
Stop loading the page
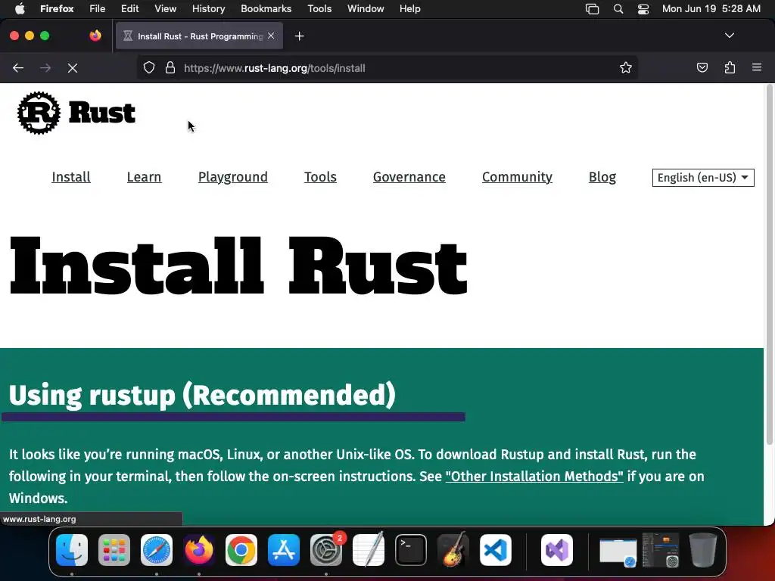tap(73, 67)
